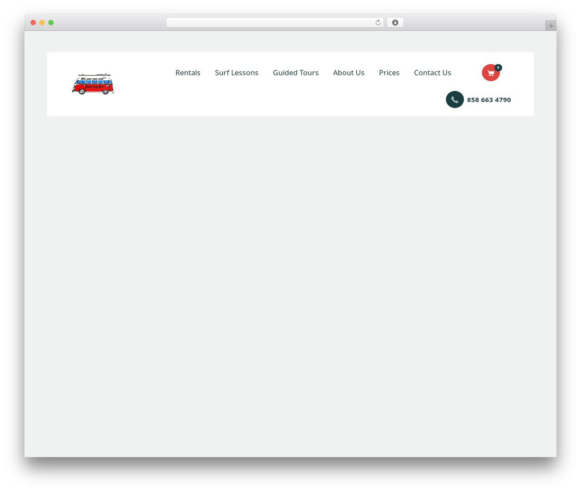Open the shopping cart icon
The image size is (581, 492).
tap(491, 73)
